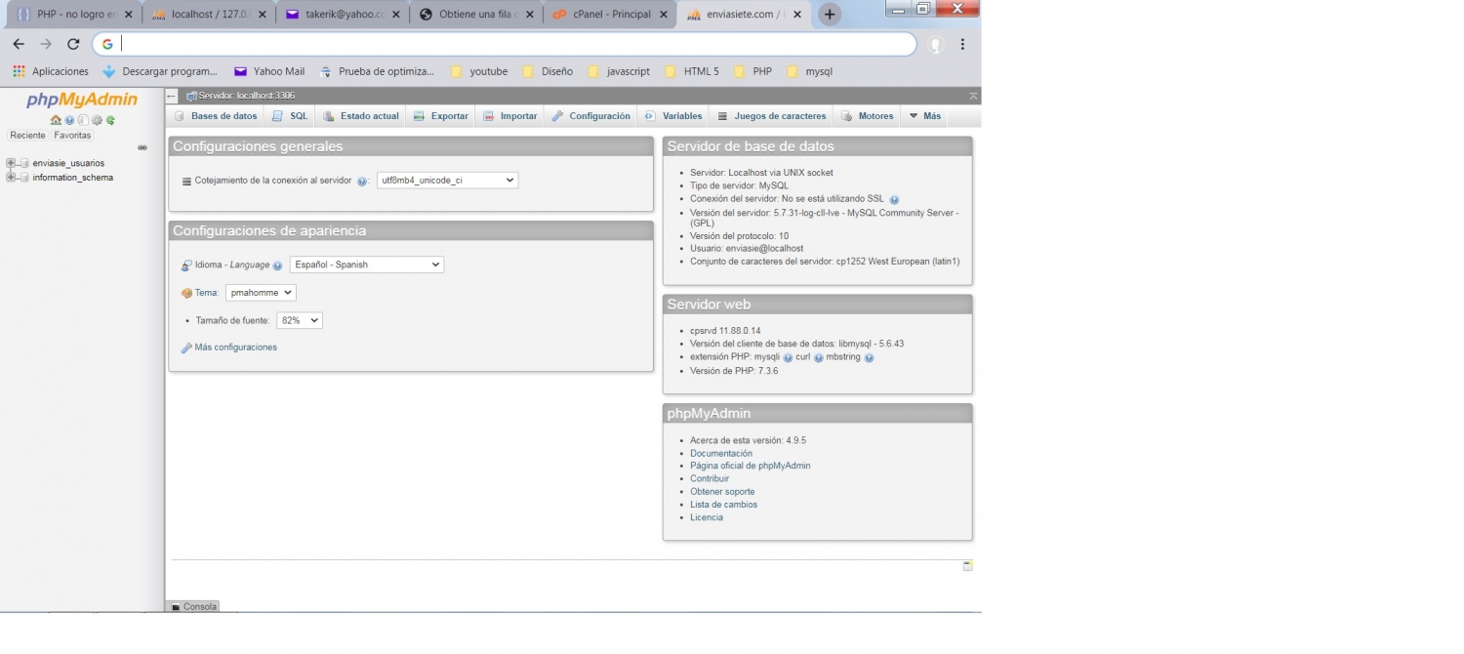Viewport: 1464px width, 654px height.
Task: Collapse navigation panel with left arrow icon
Action: click(172, 96)
